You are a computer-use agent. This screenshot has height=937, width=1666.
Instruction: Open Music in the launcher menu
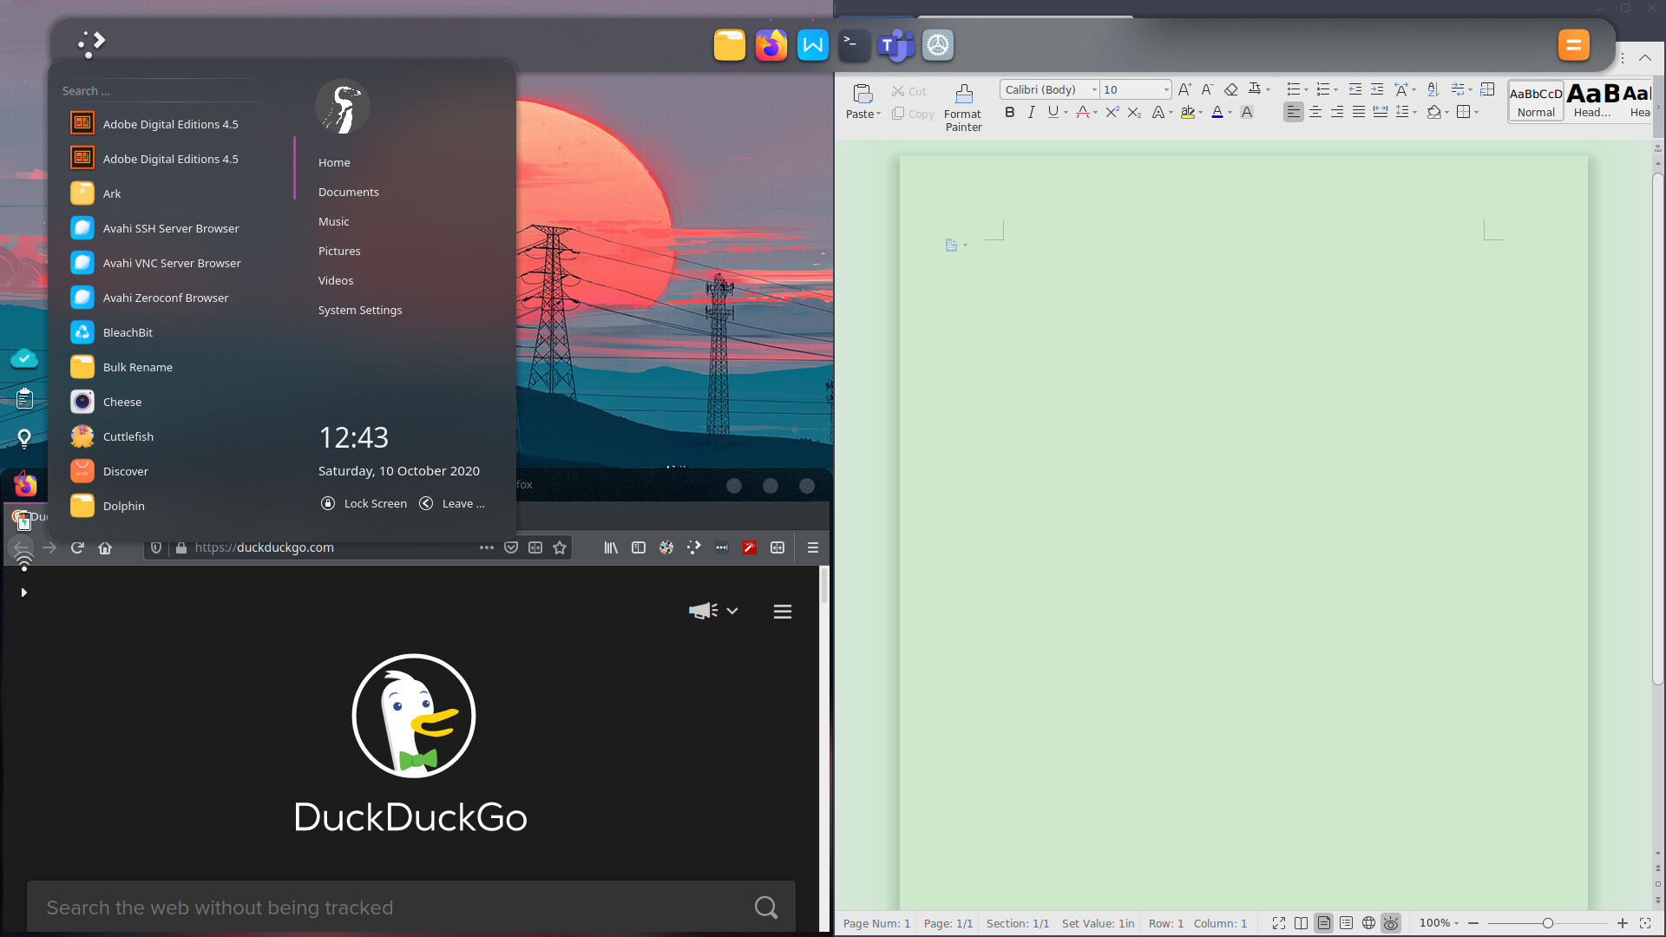(334, 221)
